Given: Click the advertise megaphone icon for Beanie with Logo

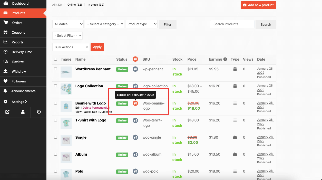Looking at the screenshot, I should (135, 103).
